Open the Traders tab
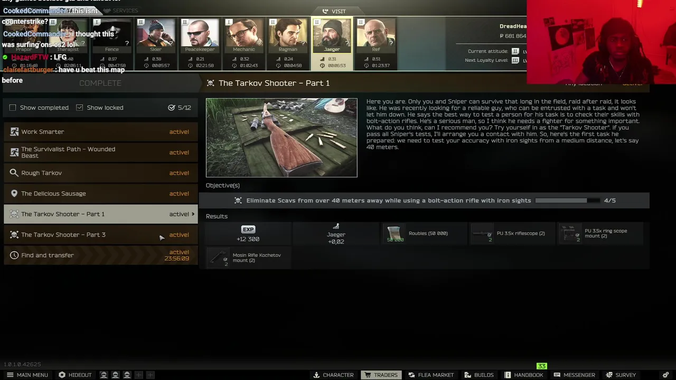 click(380, 375)
